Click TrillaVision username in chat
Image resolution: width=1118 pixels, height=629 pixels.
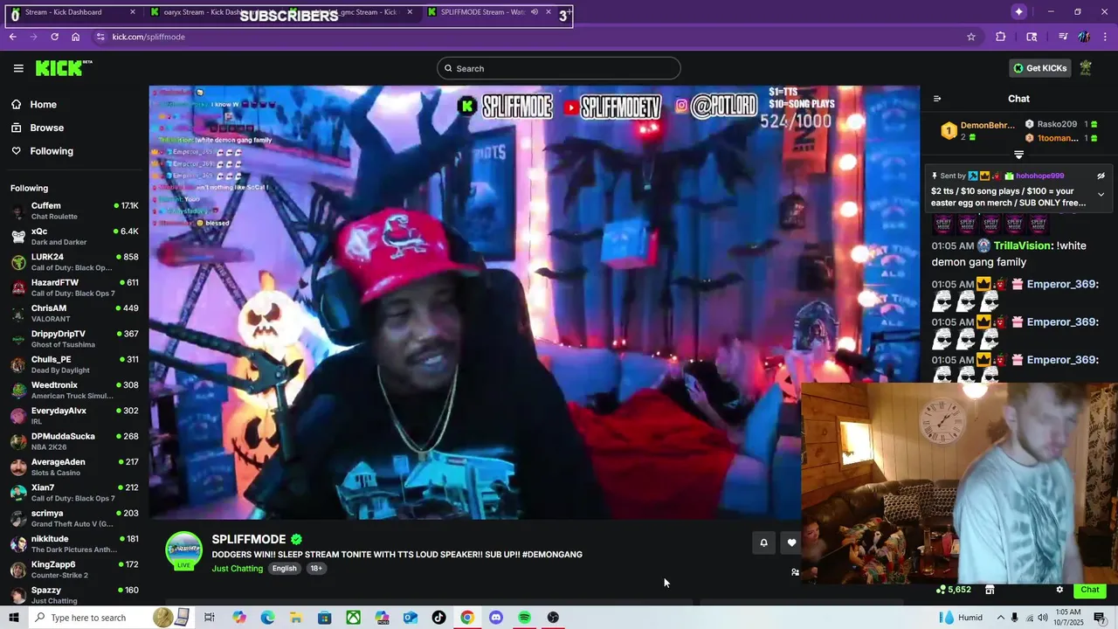(x=1024, y=245)
